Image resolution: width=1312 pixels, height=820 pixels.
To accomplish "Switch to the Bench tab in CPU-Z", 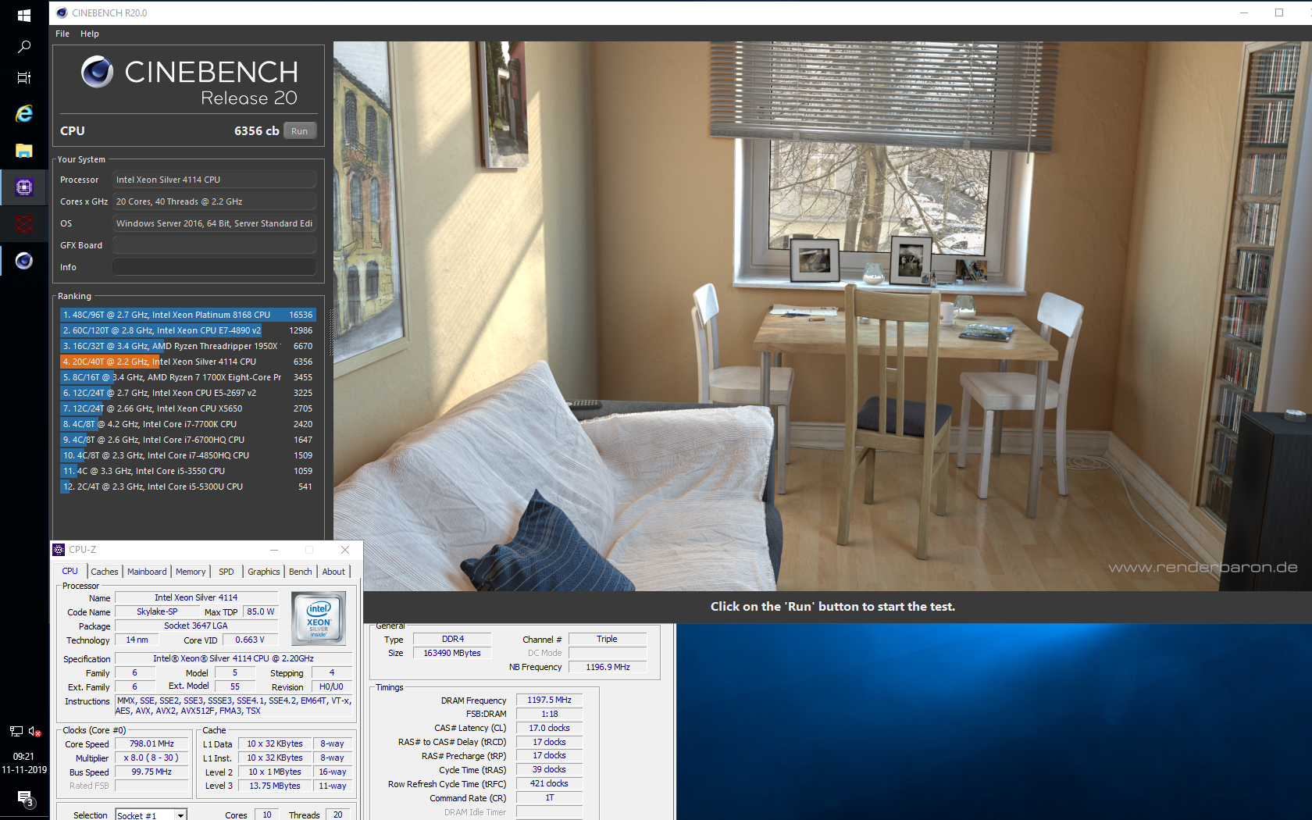I will click(301, 572).
